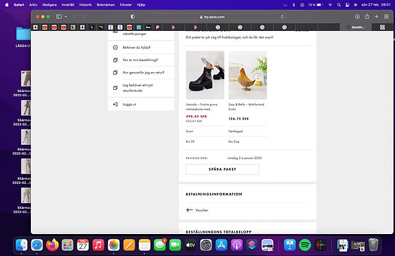Screen dimensions: 395x256
Task: Open Shortcuts from the Dock
Action: tap(252, 245)
